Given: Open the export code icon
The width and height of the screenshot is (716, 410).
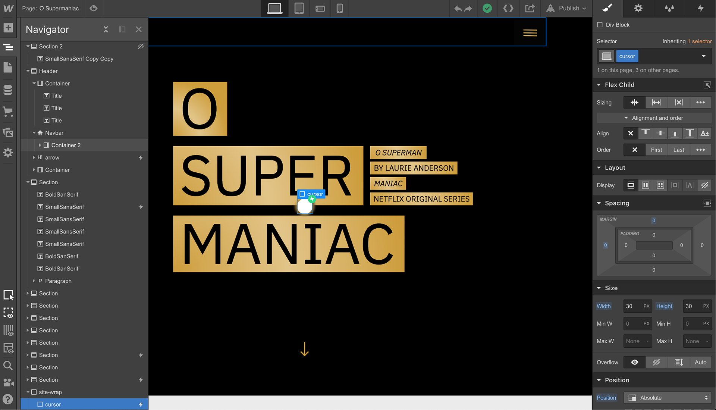Looking at the screenshot, I should (x=508, y=8).
